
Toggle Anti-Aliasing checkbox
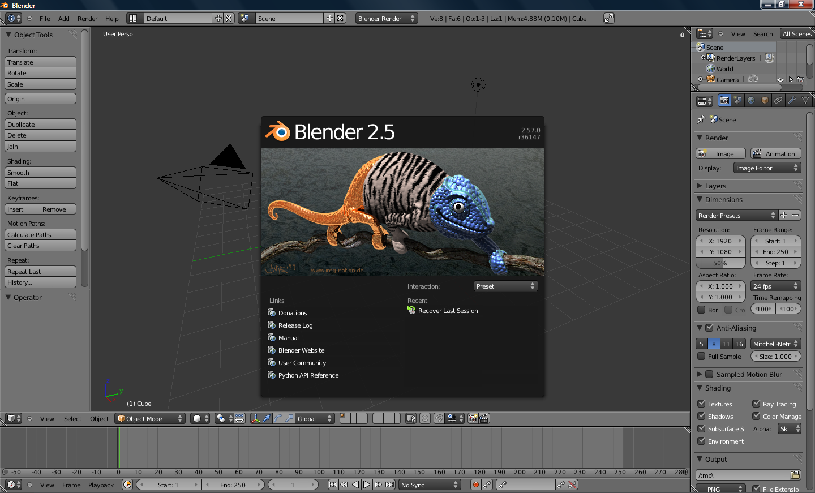[x=709, y=328]
